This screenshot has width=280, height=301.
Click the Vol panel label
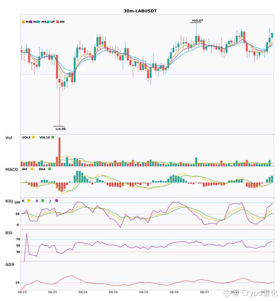pyautogui.click(x=9, y=138)
